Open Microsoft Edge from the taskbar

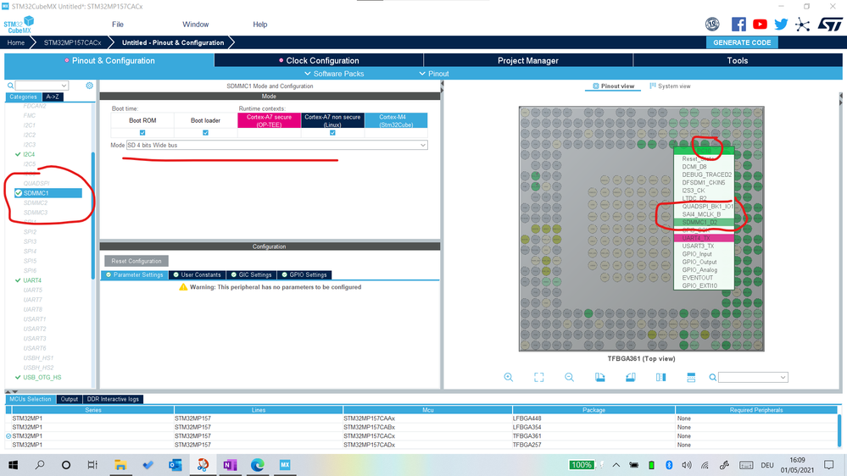tap(258, 465)
